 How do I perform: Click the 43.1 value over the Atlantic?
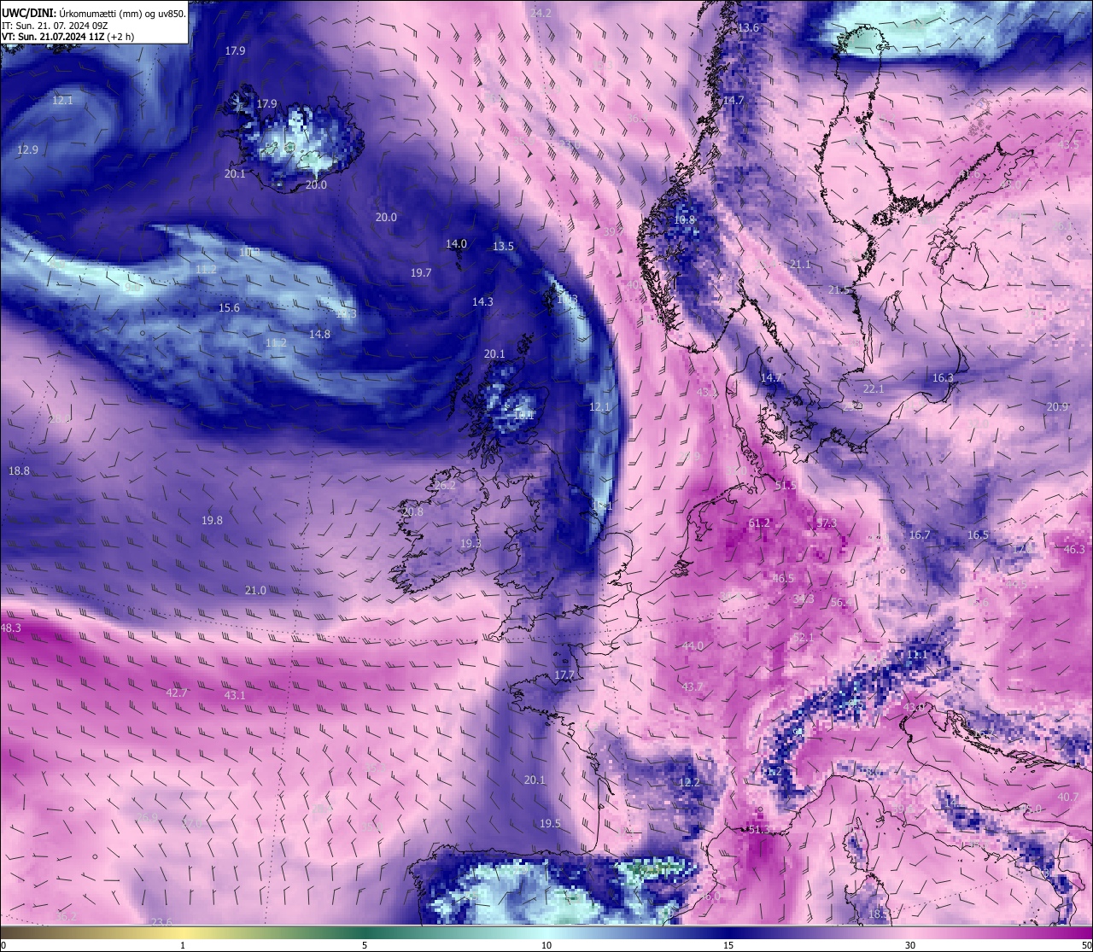tap(235, 696)
